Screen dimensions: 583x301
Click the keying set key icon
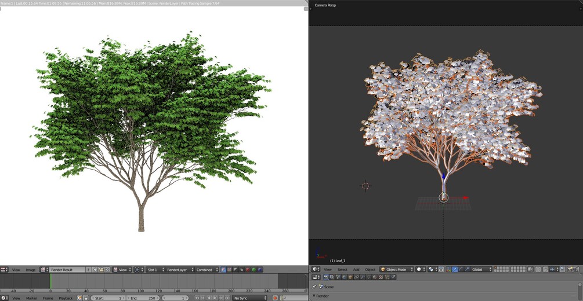(283, 298)
